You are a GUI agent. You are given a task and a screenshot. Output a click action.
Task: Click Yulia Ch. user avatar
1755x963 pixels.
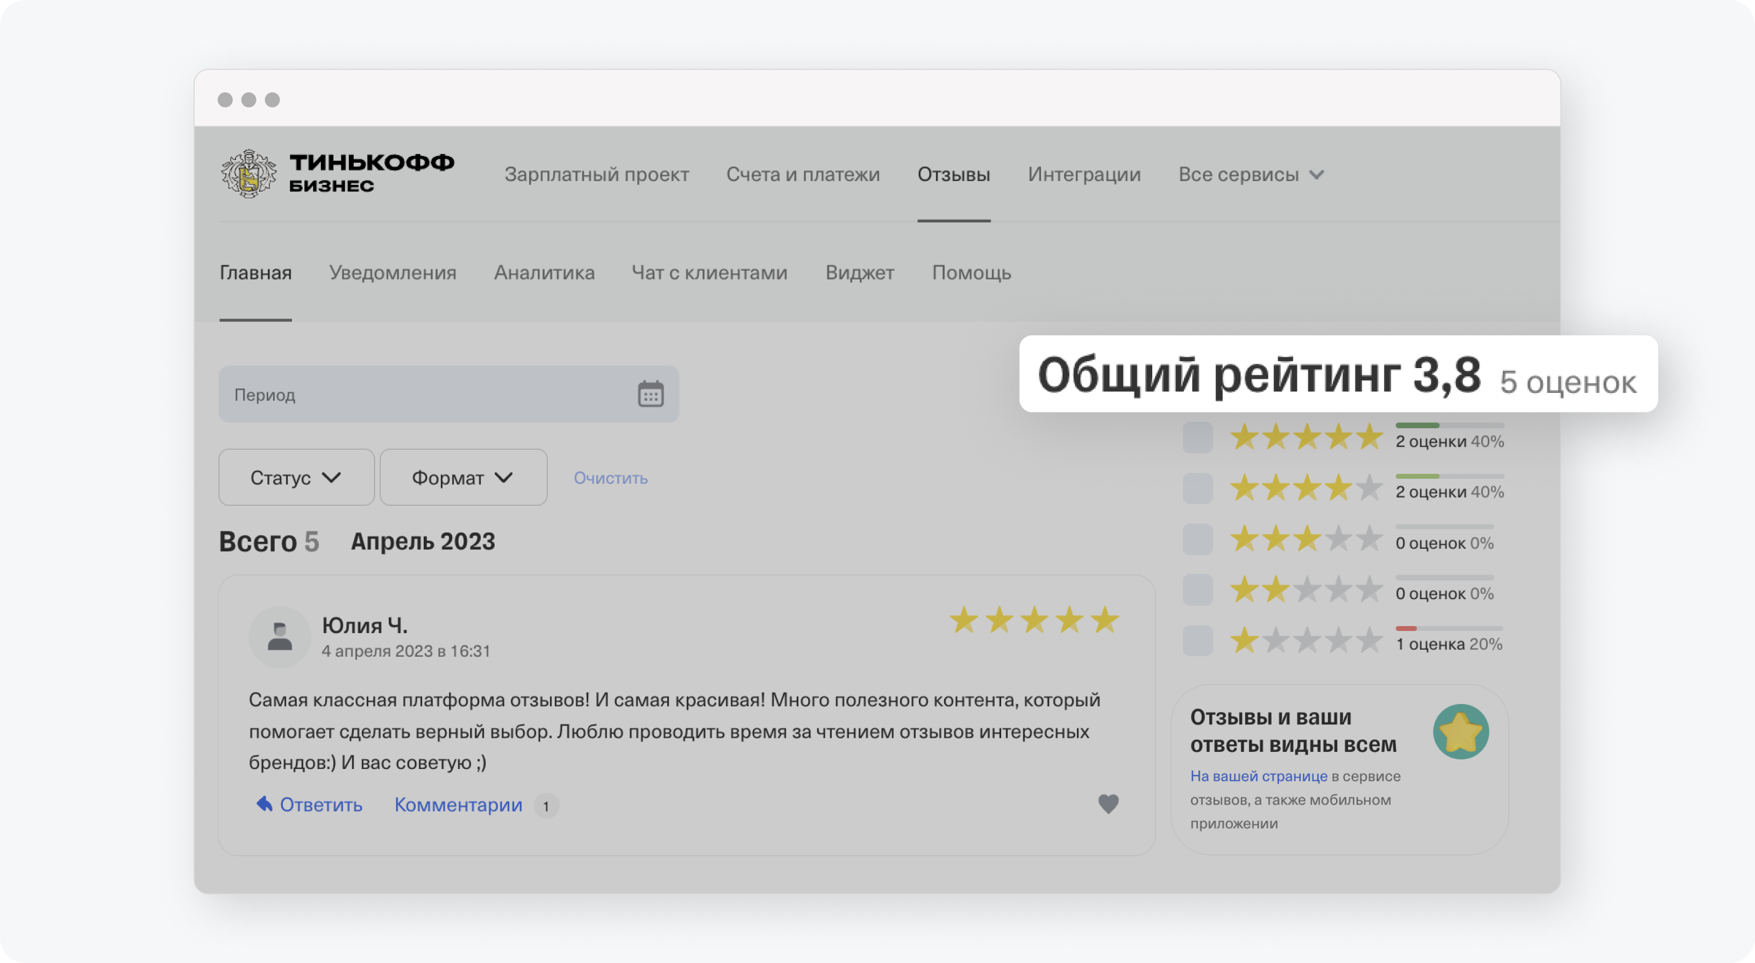coord(280,636)
